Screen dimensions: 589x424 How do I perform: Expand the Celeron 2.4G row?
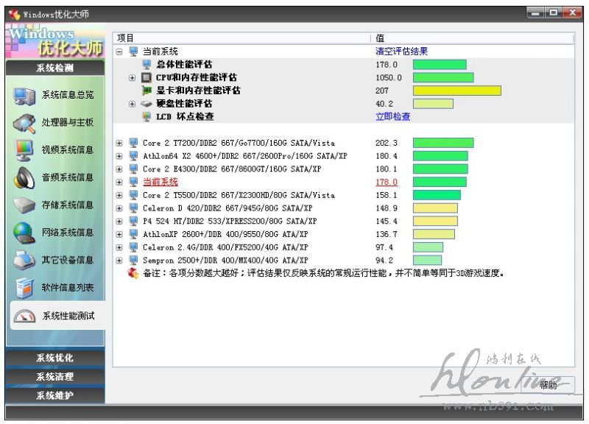click(119, 247)
